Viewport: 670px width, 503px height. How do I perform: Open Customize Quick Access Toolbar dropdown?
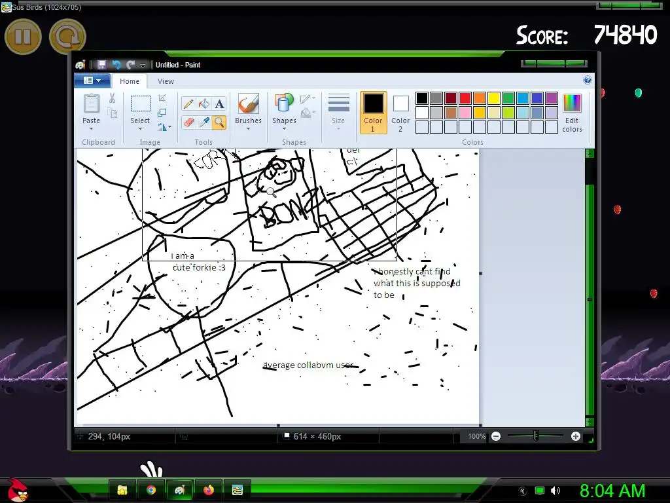(x=143, y=65)
